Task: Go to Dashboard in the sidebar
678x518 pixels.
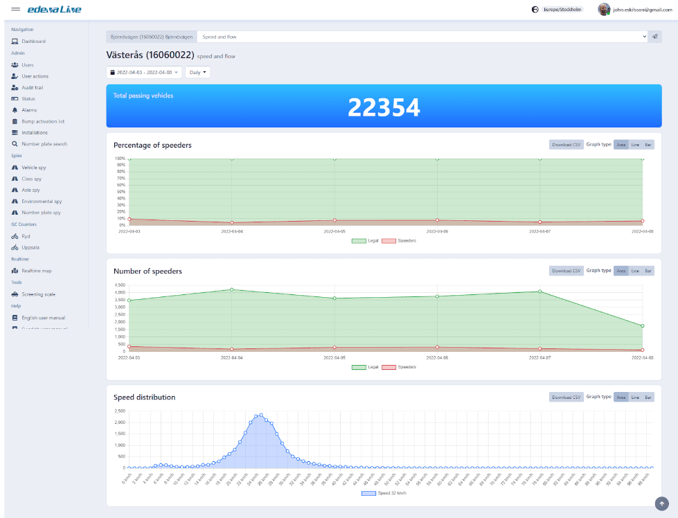Action: 33,41
